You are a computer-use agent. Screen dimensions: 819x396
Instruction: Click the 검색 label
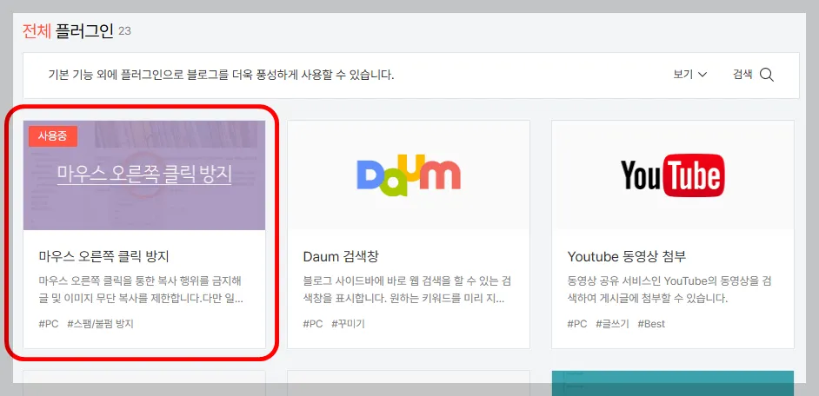point(742,74)
